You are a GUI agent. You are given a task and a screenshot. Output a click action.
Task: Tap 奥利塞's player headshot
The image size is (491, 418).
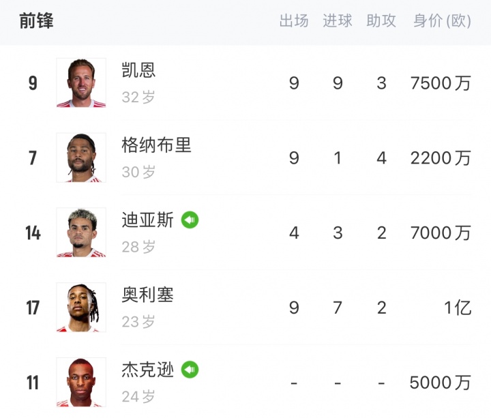click(81, 308)
